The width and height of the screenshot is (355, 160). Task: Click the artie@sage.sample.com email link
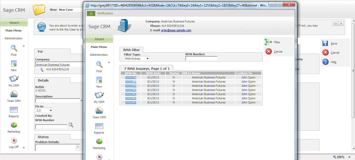(x=176, y=30)
